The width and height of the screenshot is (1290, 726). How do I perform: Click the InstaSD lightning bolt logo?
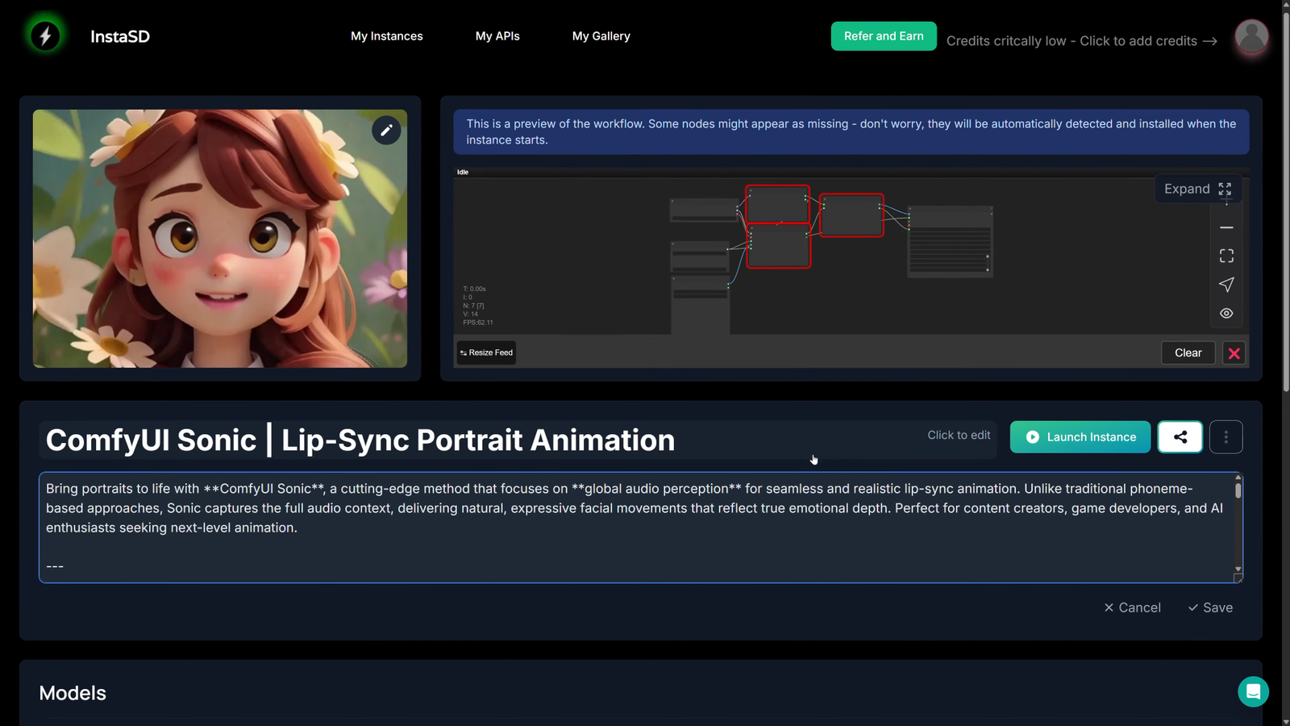45,36
